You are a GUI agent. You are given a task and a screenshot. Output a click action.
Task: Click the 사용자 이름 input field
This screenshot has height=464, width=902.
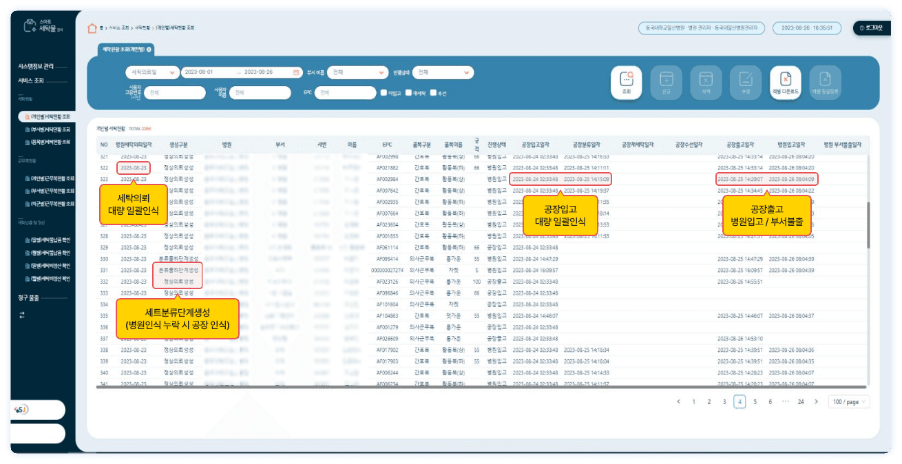pyautogui.click(x=260, y=92)
